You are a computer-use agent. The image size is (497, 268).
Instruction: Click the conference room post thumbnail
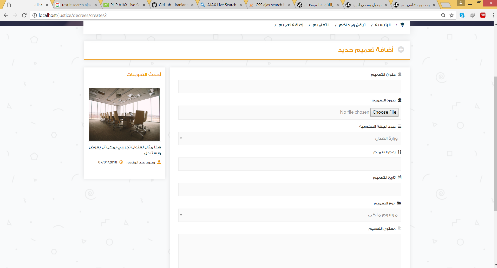124,114
